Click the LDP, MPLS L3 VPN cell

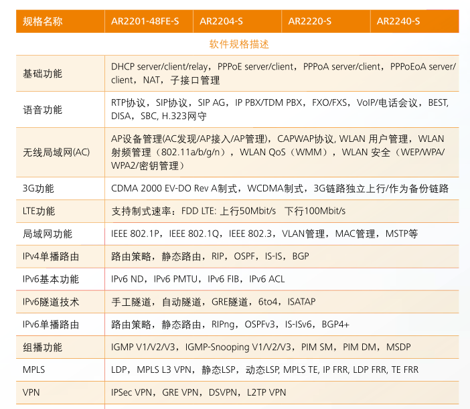point(282,370)
